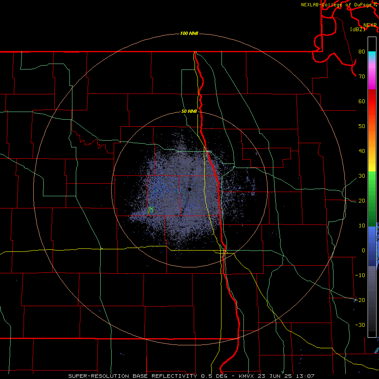Click the black radar site dot at the center
Image resolution: width=379 pixels, height=379 pixels.
click(189, 189)
